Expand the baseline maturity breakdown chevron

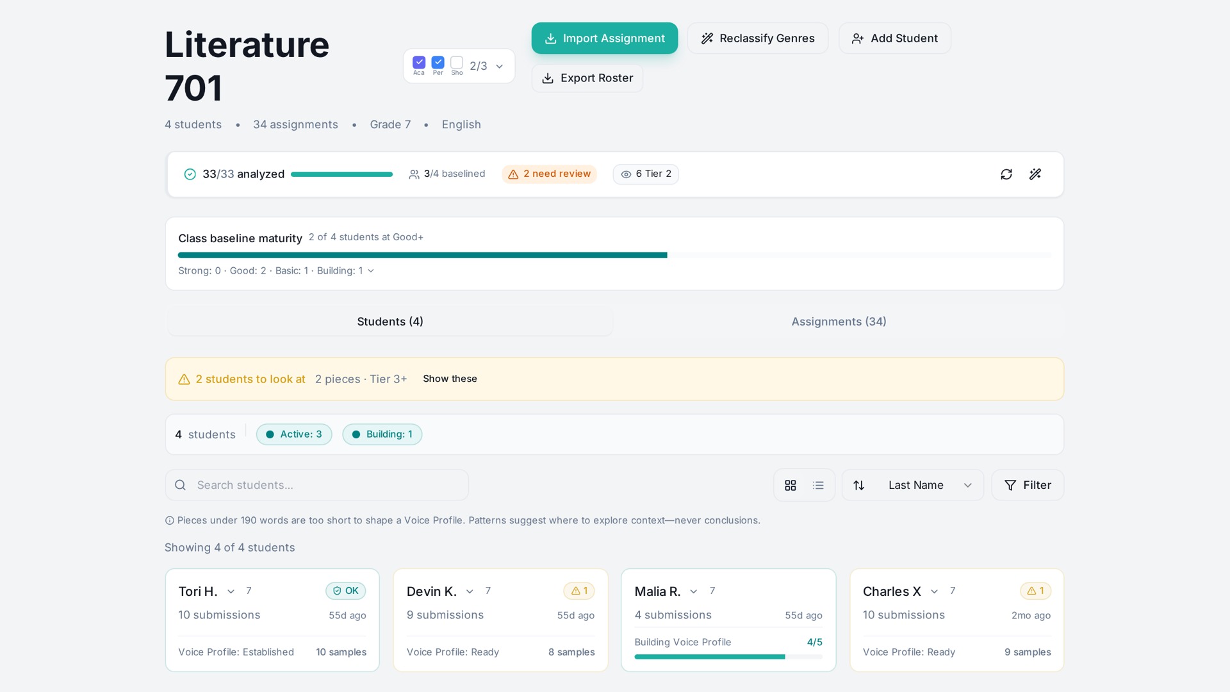[371, 271]
